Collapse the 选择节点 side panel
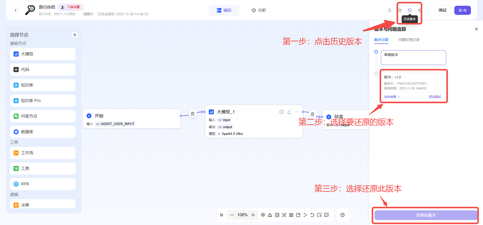Screen dimensions: 483x225 75,35
